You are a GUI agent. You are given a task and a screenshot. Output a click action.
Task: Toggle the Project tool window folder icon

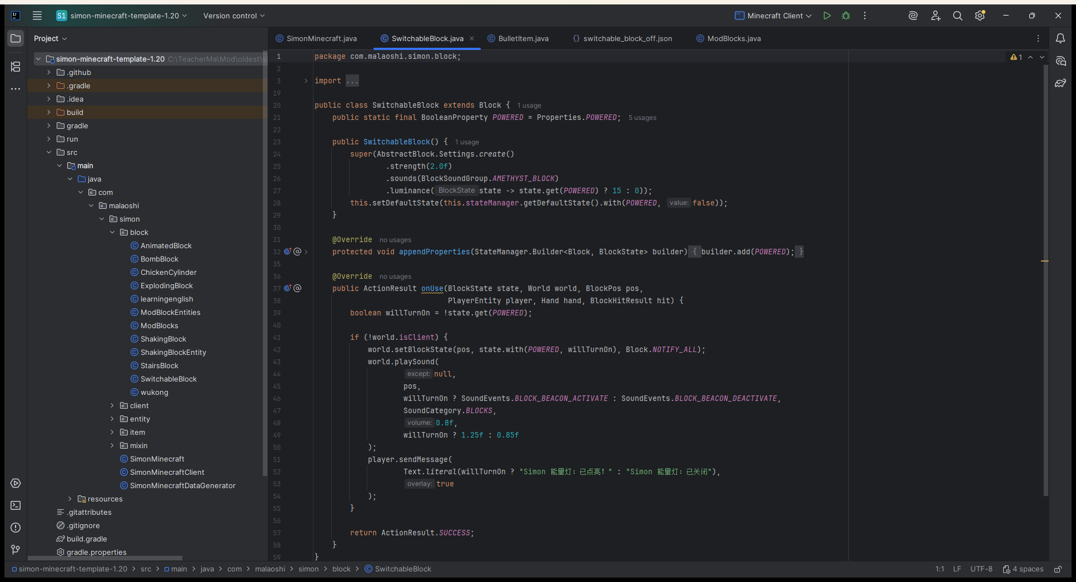click(16, 38)
